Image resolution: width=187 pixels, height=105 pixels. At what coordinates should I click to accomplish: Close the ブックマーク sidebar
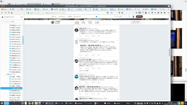click(x=22, y=17)
